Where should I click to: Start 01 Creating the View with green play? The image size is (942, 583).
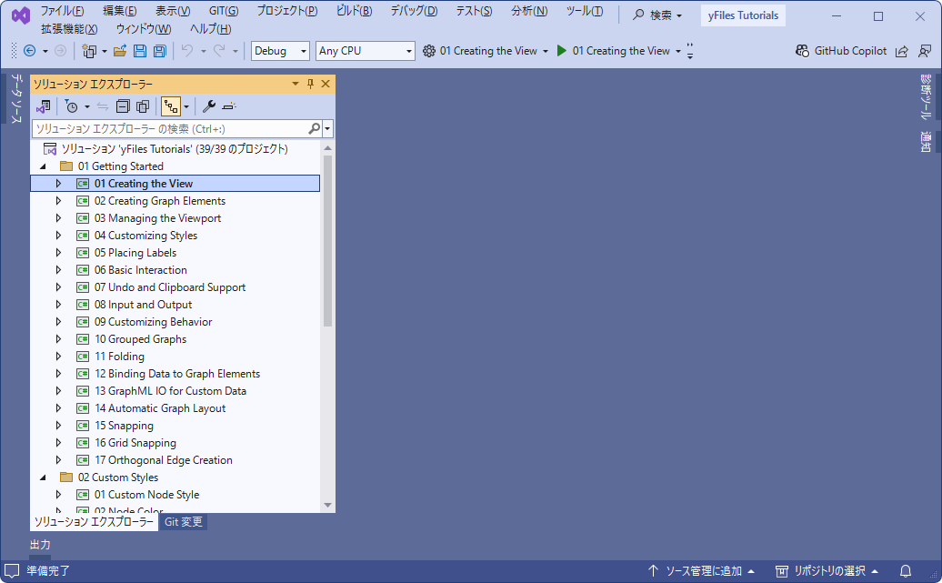pyautogui.click(x=562, y=51)
